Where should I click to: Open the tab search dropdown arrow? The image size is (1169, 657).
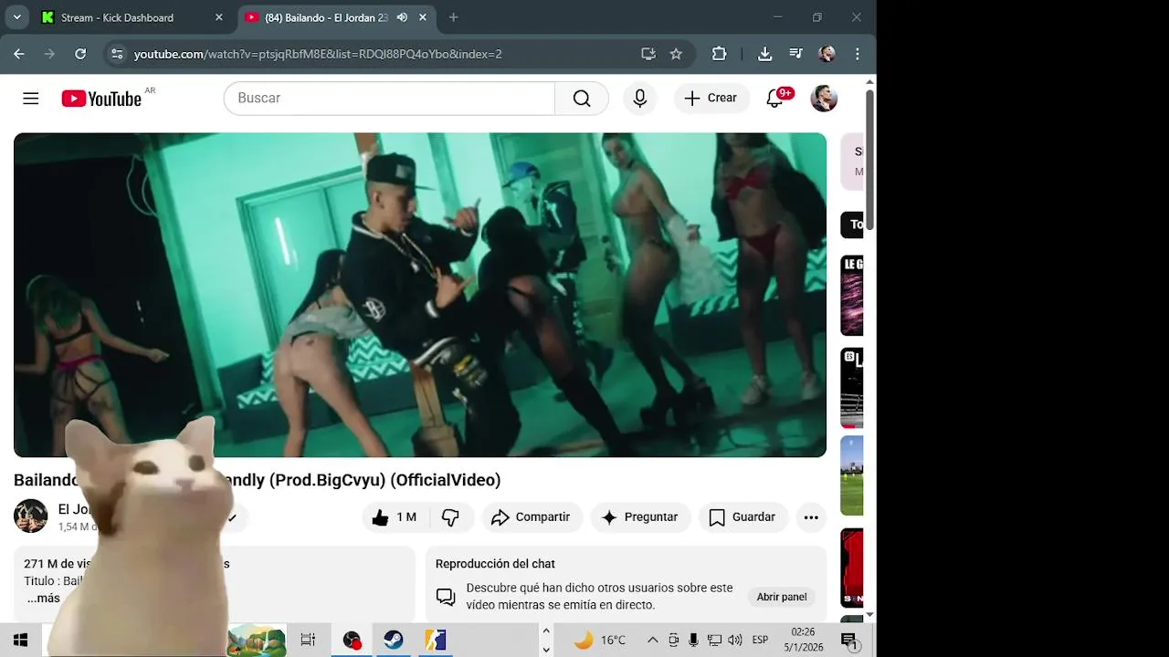[x=16, y=17]
